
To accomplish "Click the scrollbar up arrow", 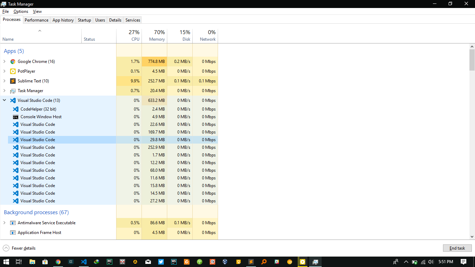I will click(472, 46).
